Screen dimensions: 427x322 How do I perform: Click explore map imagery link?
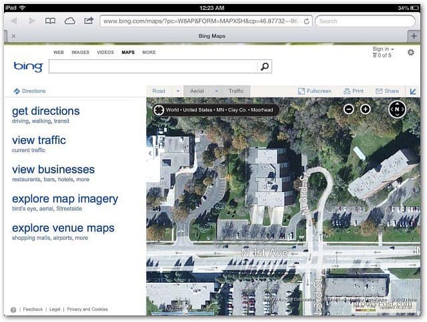point(65,199)
